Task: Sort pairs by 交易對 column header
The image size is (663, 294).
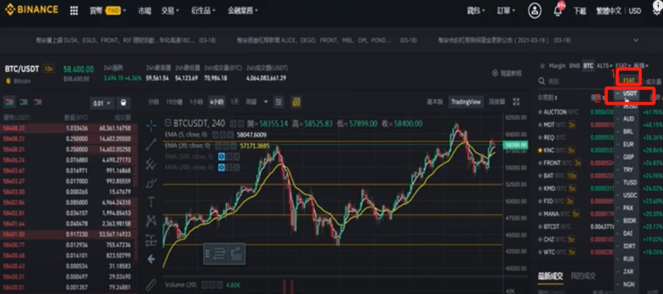Action: tap(548, 98)
